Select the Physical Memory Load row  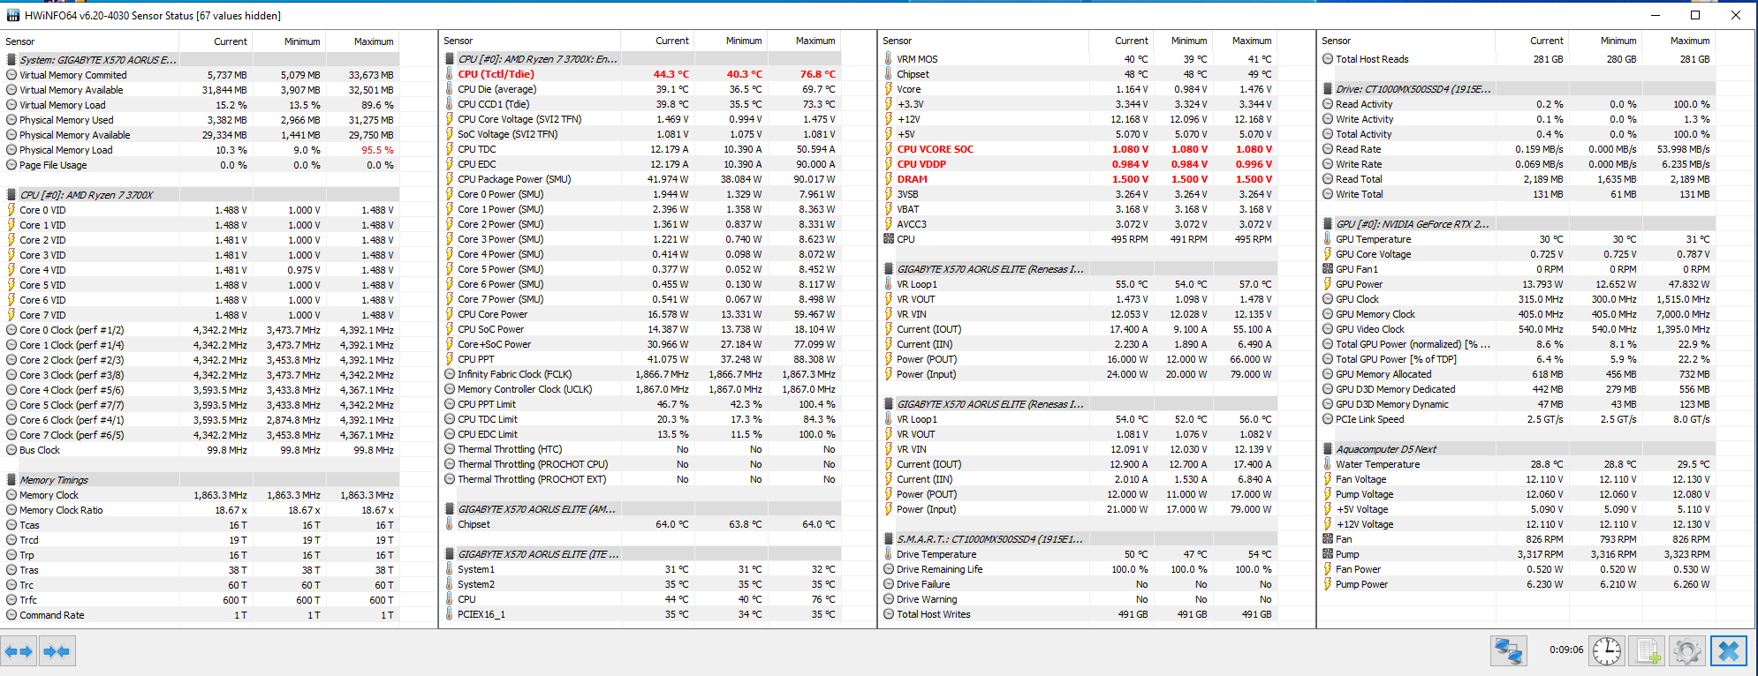pyautogui.click(x=201, y=150)
